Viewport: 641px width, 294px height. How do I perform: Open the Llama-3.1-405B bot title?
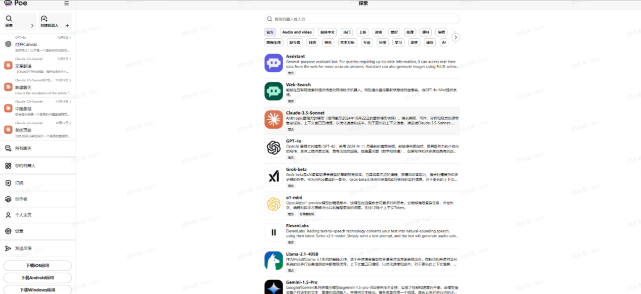point(302,254)
